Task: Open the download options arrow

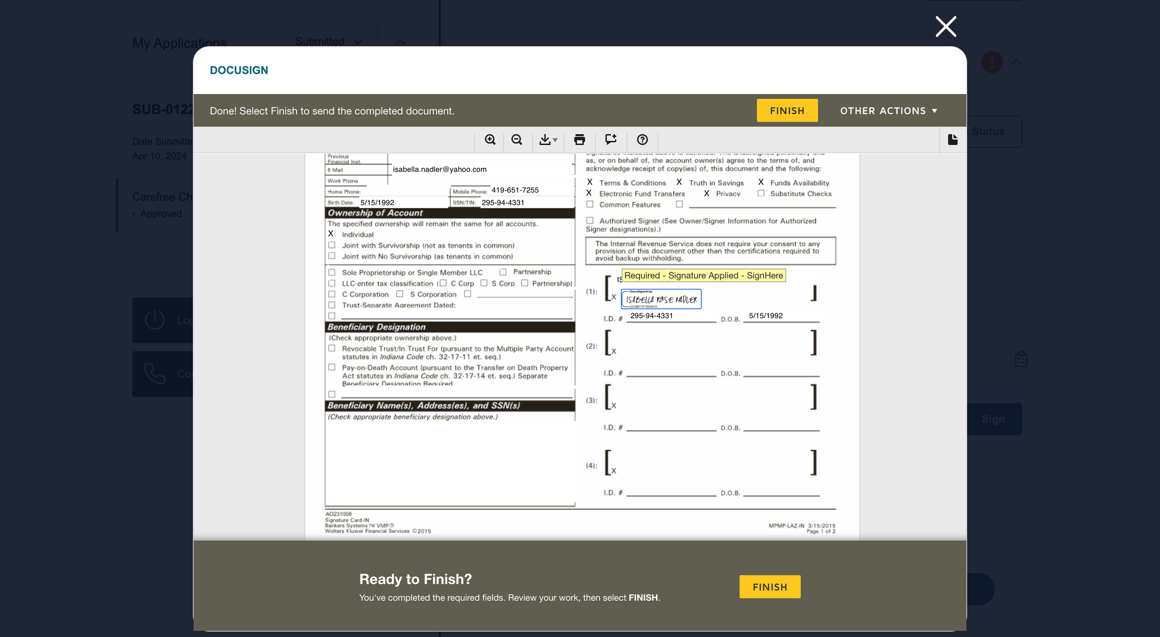Action: tap(555, 140)
